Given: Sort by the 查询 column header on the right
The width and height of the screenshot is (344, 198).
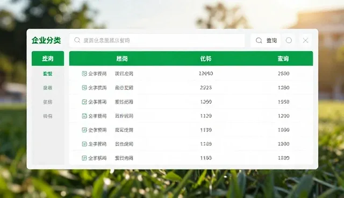Looking at the screenshot, I should click(283, 59).
